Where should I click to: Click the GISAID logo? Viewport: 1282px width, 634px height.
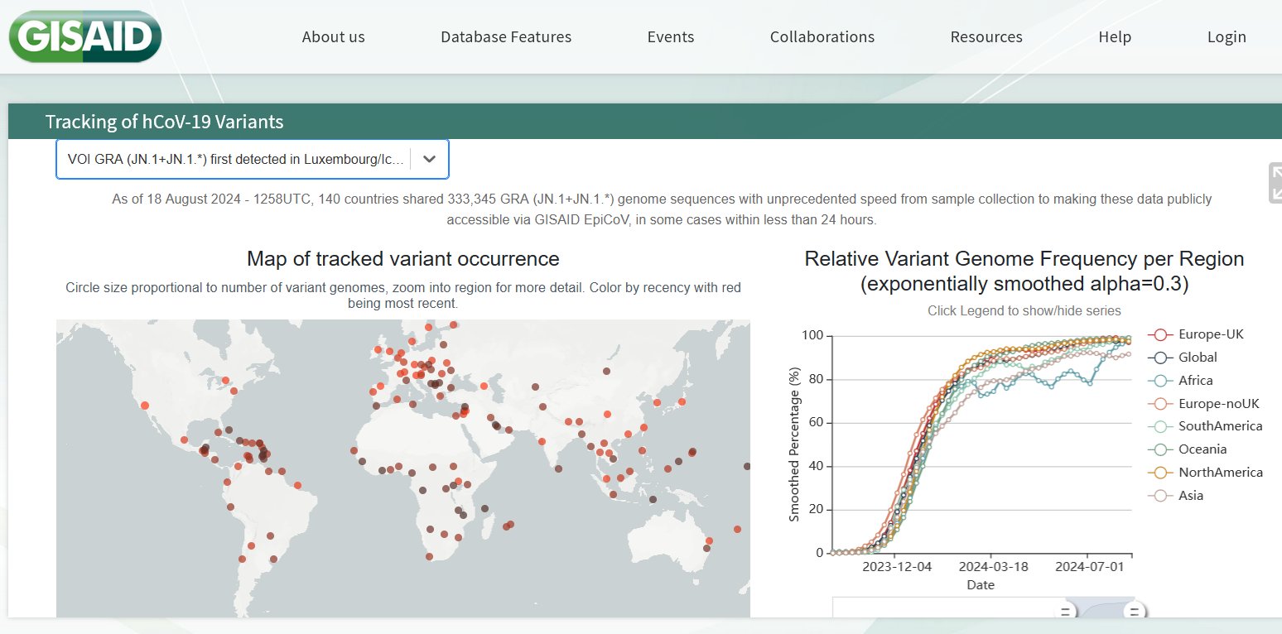(84, 36)
